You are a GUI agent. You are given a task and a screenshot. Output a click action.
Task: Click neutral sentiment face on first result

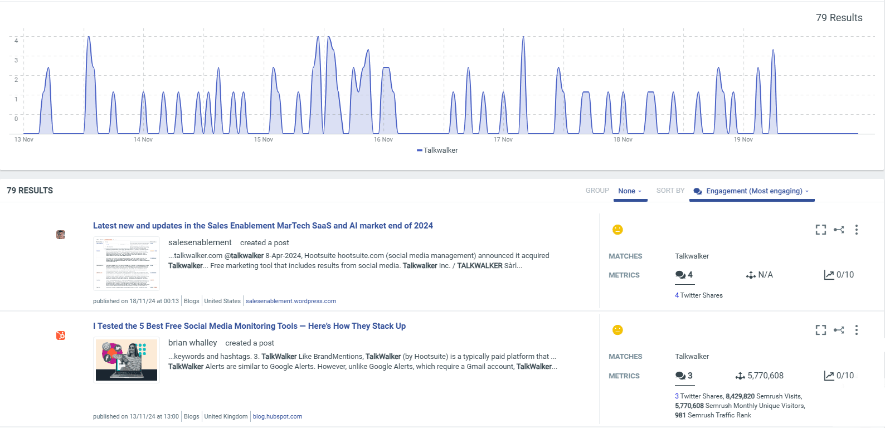click(x=617, y=230)
